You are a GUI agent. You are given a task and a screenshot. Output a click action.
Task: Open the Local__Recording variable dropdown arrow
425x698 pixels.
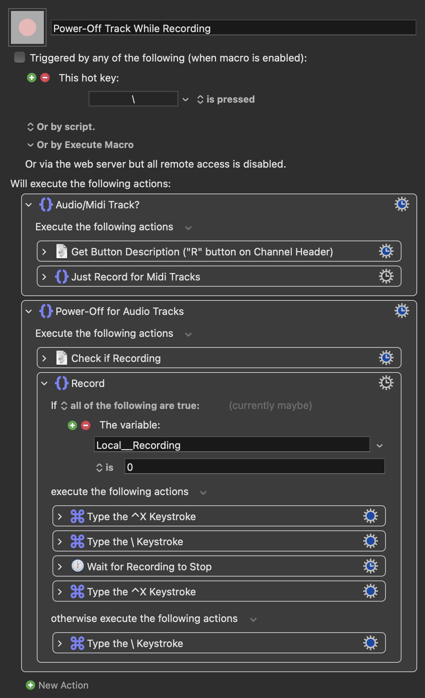coord(380,445)
